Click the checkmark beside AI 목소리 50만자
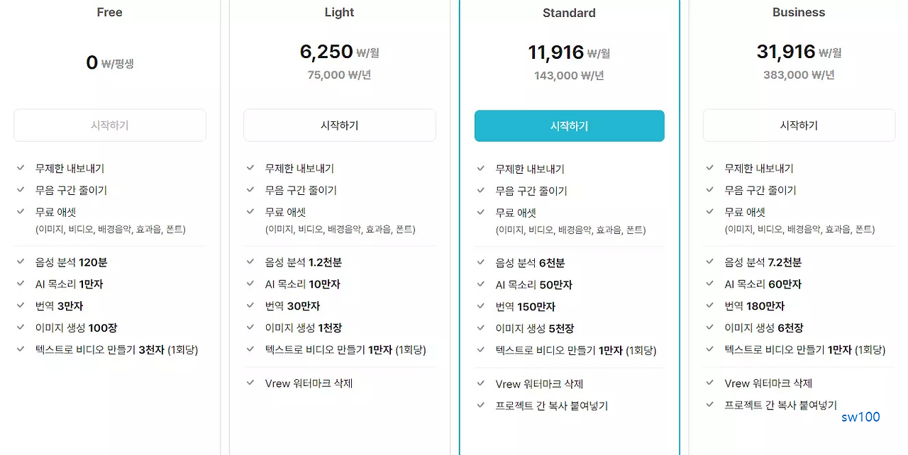 (480, 284)
